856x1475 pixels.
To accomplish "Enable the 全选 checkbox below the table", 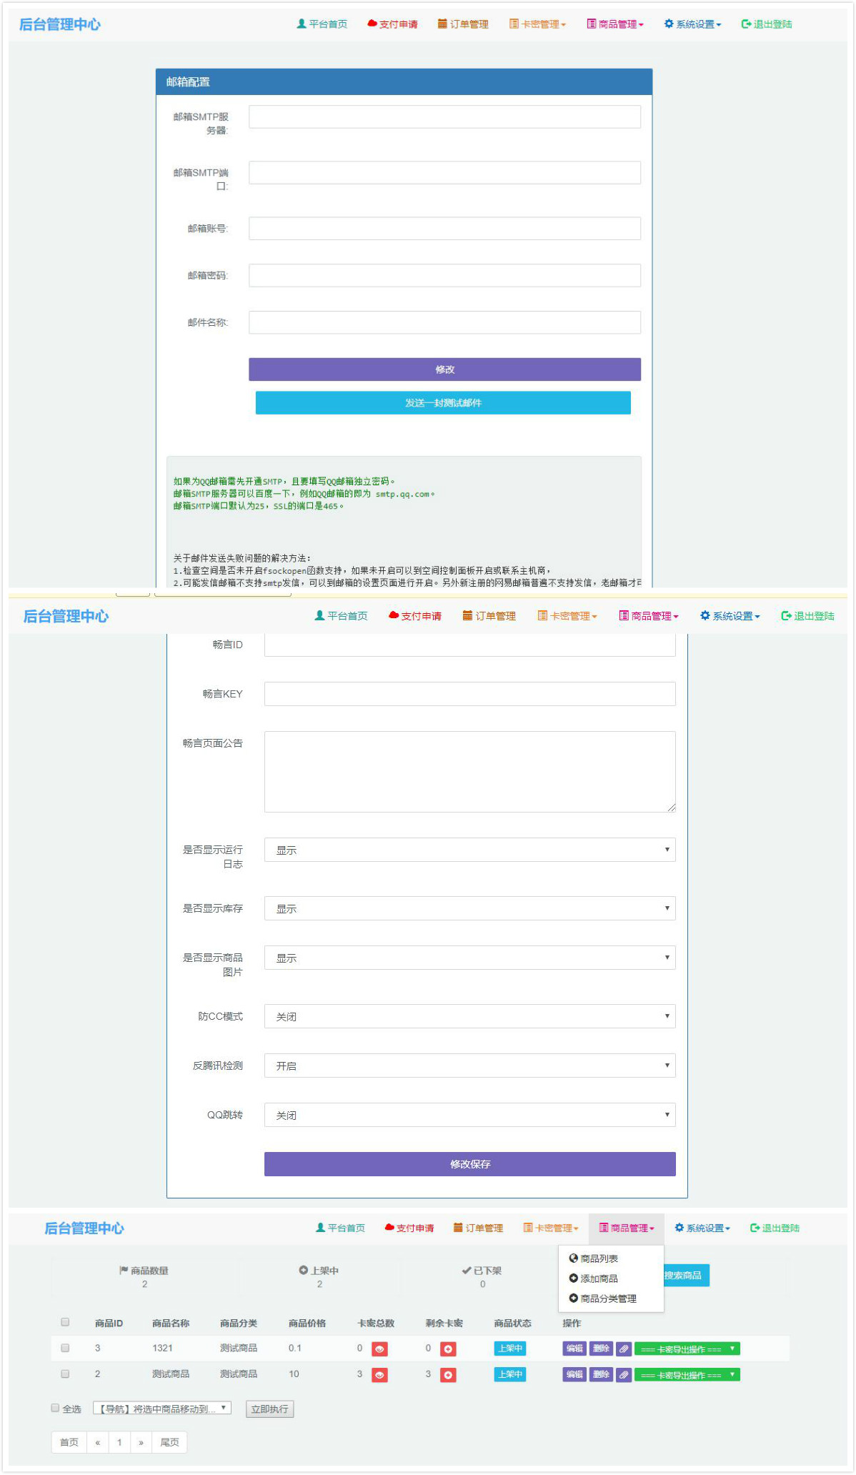I will (55, 1408).
